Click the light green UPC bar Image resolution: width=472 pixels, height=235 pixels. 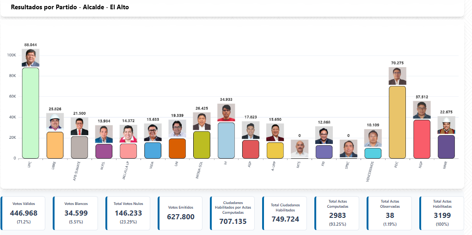[x=31, y=113]
